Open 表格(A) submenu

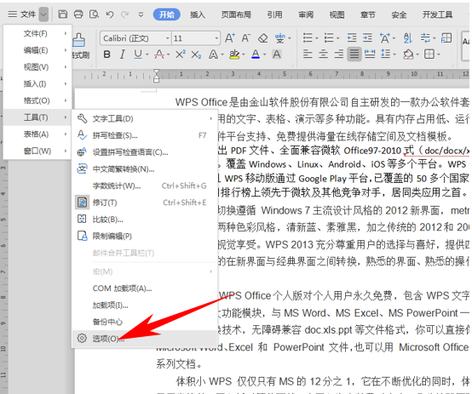coord(37,134)
